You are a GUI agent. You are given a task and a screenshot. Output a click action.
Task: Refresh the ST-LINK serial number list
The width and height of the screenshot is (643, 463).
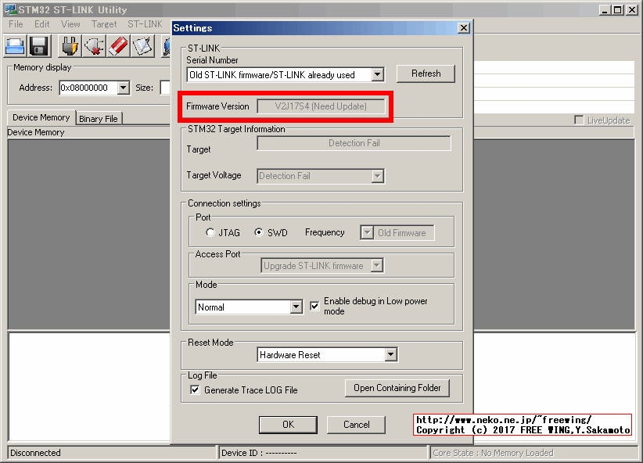tap(426, 73)
